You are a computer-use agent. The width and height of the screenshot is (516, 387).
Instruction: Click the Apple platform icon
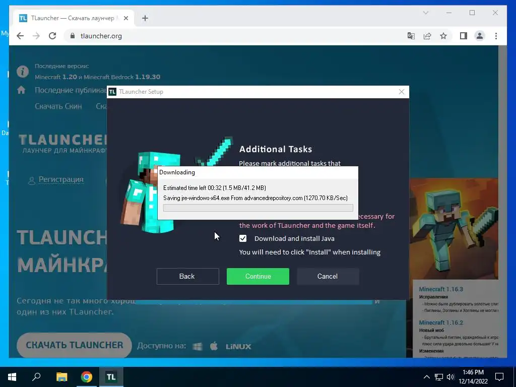pyautogui.click(x=214, y=346)
